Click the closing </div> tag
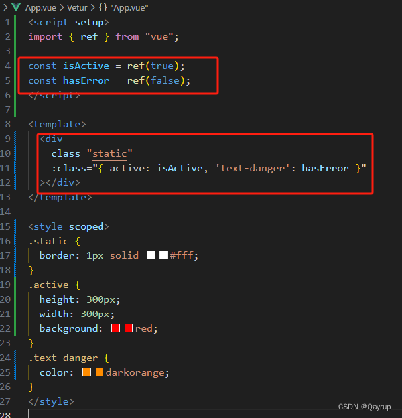Screen dimensions: 402x418 coord(63,182)
